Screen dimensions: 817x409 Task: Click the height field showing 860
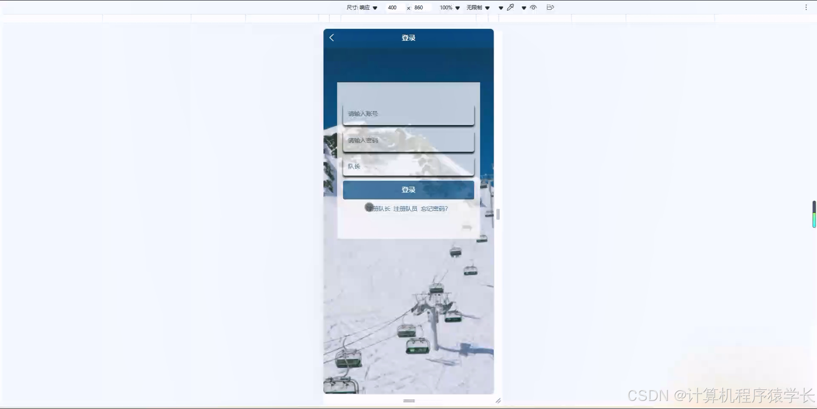422,8
